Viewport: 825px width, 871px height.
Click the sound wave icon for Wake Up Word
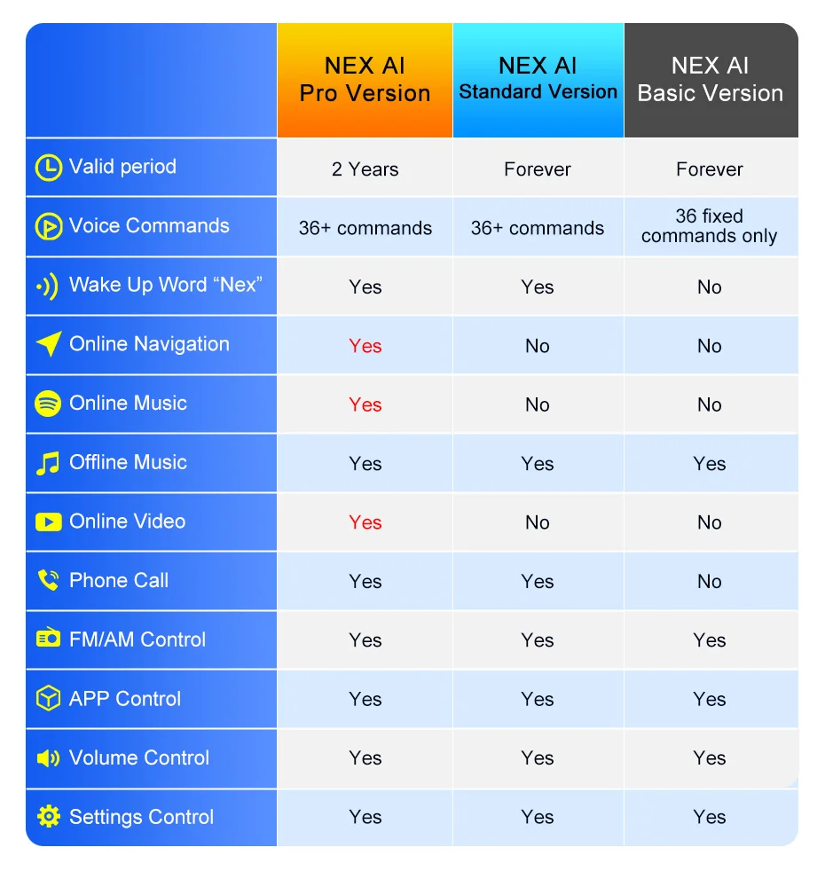click(x=47, y=286)
